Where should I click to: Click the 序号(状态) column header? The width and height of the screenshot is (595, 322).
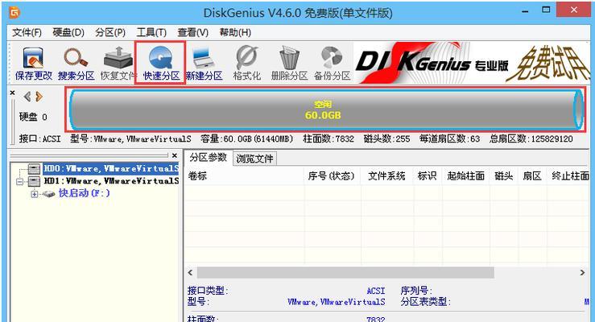(331, 176)
